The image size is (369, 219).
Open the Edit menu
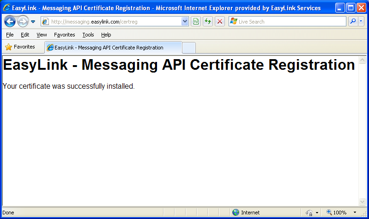coord(25,35)
